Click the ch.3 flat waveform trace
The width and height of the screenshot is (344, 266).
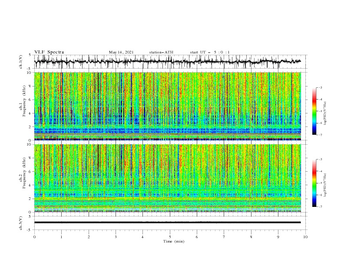pos(167,223)
